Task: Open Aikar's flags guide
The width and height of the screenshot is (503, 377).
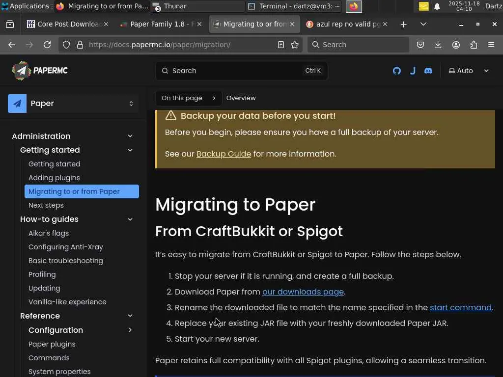Action: click(x=49, y=233)
